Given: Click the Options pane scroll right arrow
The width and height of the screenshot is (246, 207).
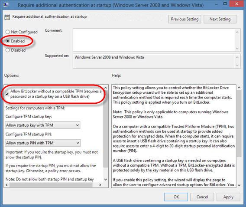Looking at the screenshot, I should click(x=100, y=185).
